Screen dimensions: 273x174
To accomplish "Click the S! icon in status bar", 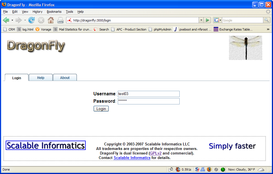I will pos(197,169).
